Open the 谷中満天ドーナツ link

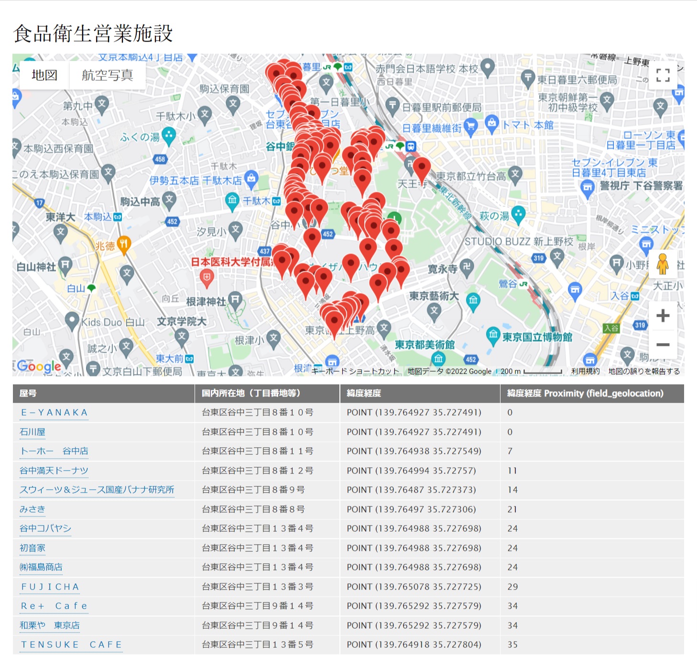pyautogui.click(x=54, y=471)
